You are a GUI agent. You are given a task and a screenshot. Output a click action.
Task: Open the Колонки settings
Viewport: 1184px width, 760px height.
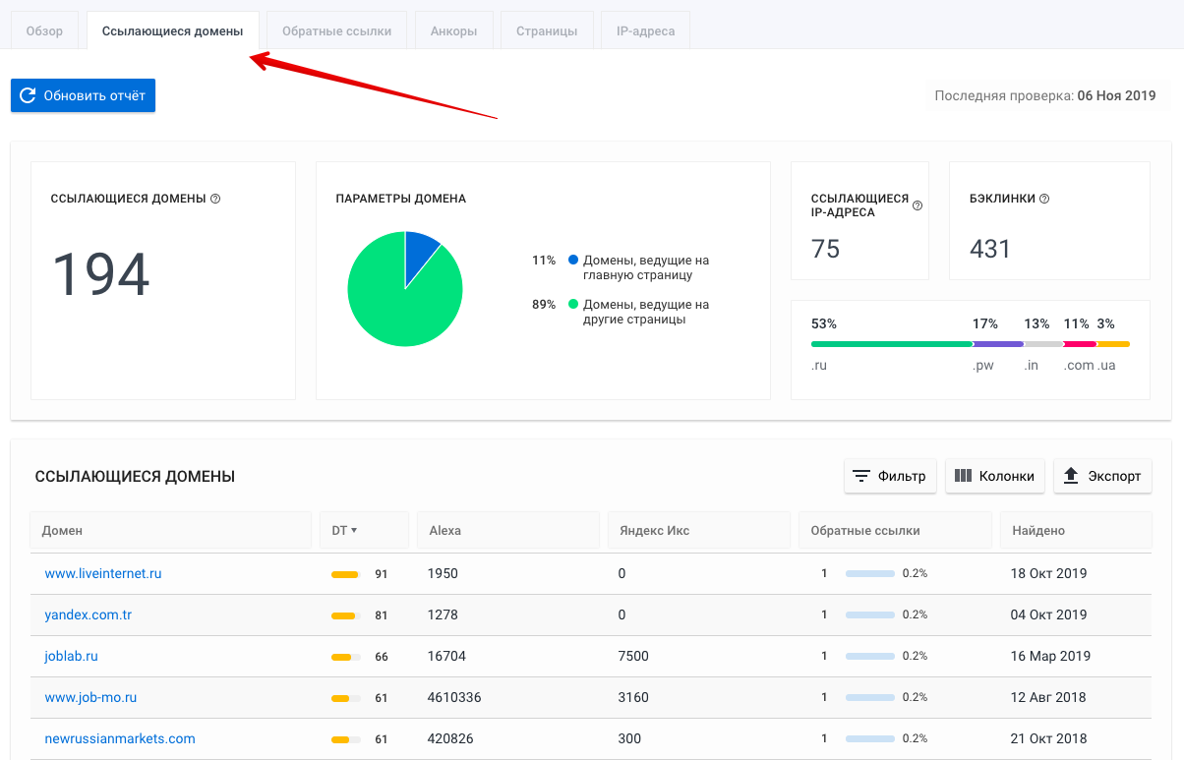coord(994,476)
